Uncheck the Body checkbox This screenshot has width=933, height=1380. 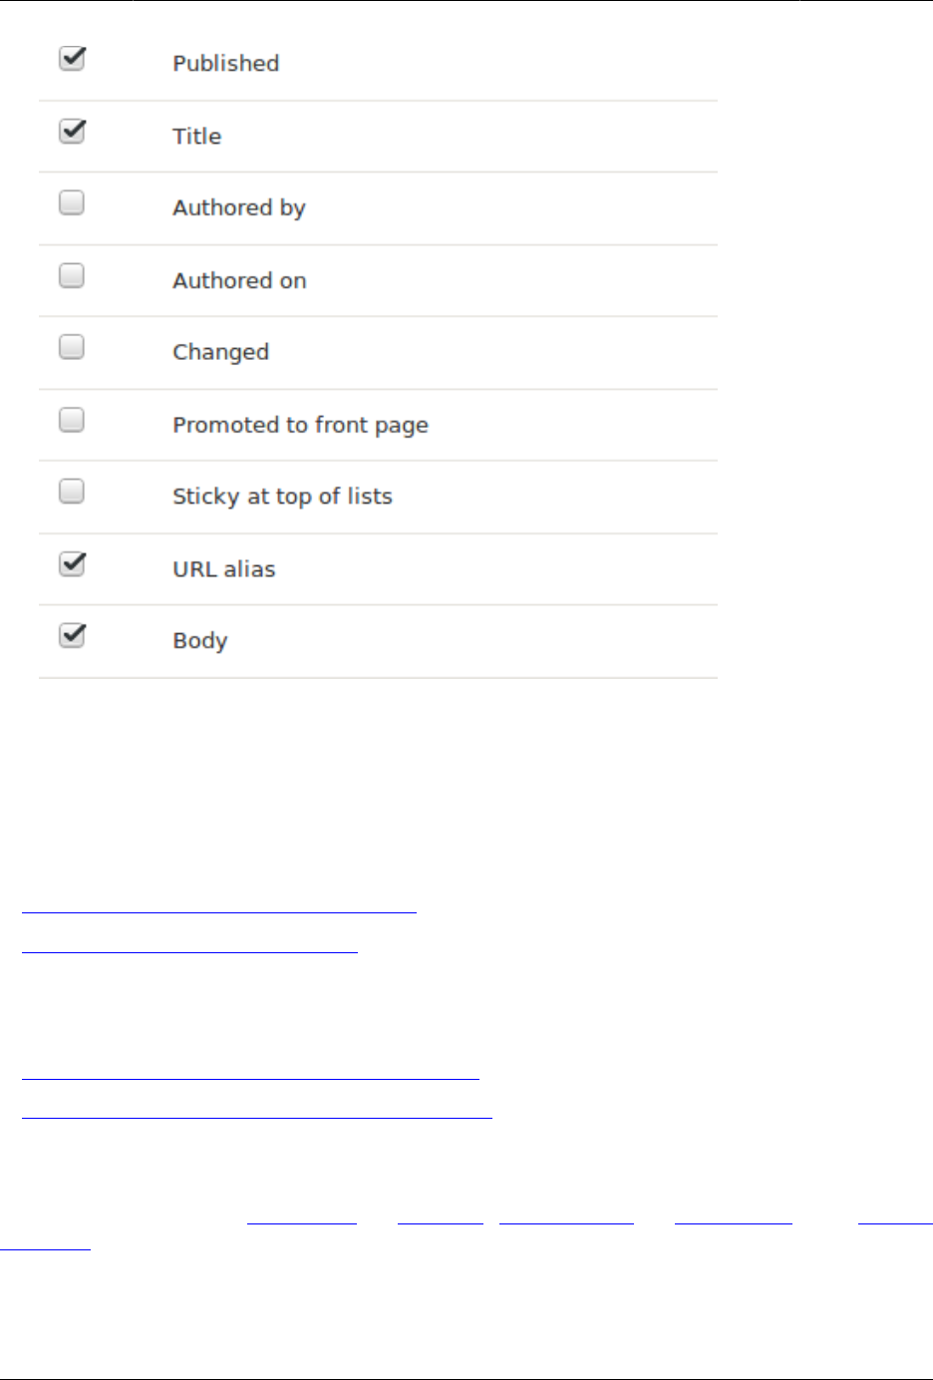[72, 635]
